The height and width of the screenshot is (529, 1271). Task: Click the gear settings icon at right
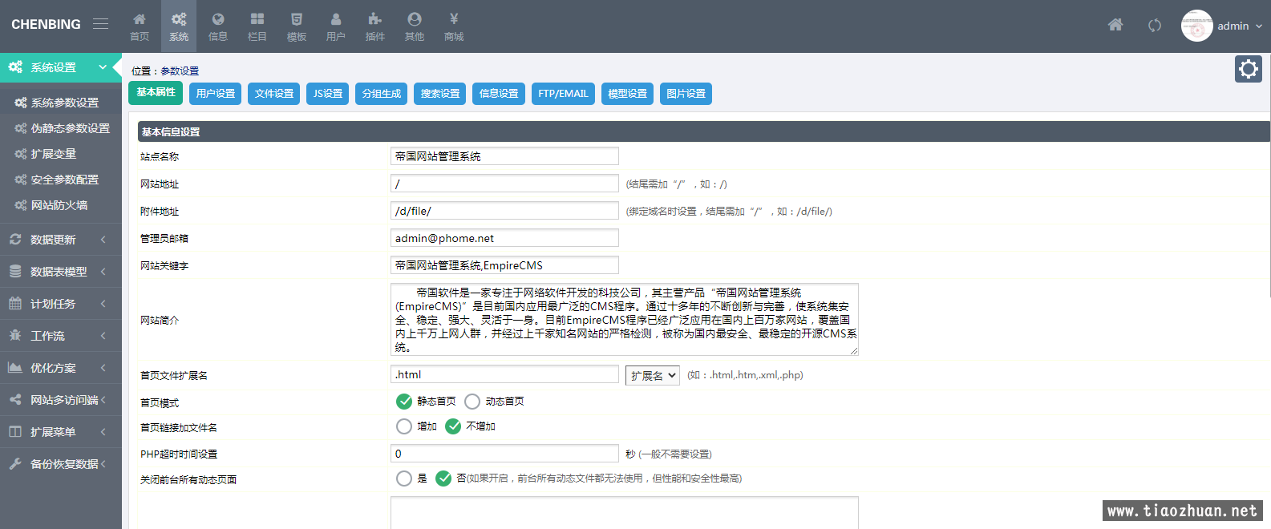(x=1248, y=70)
